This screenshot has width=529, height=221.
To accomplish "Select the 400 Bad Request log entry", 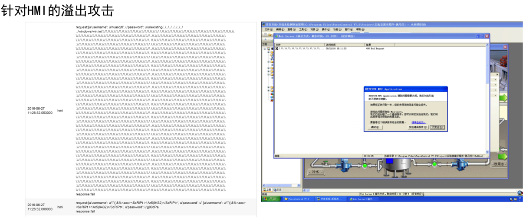I will (x=375, y=48).
